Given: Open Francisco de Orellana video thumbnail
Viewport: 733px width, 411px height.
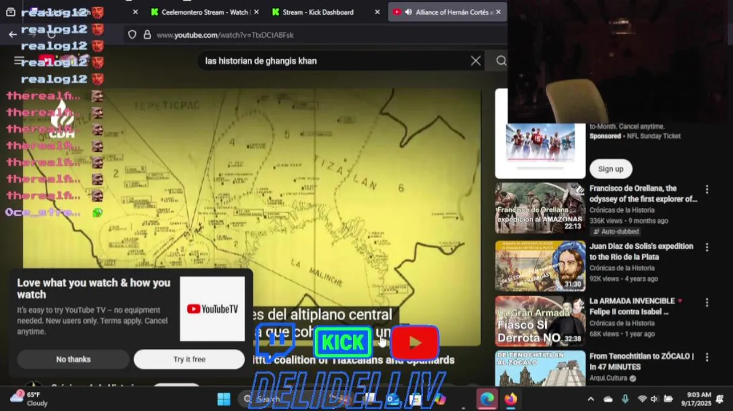Looking at the screenshot, I should pos(540,208).
